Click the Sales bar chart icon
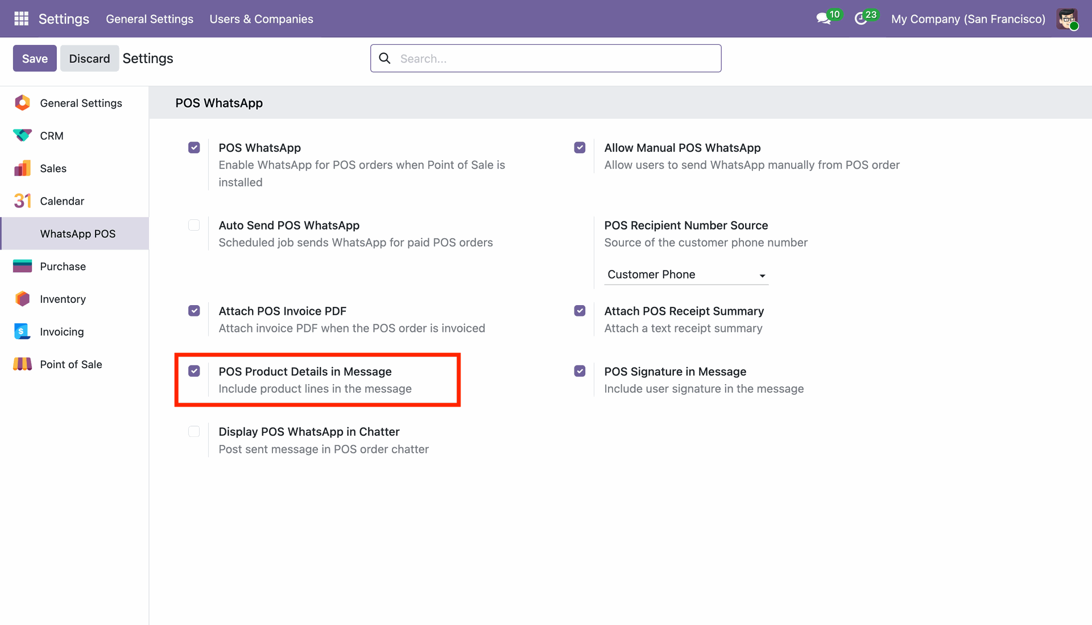Screen dimensions: 1092x625 [22, 168]
